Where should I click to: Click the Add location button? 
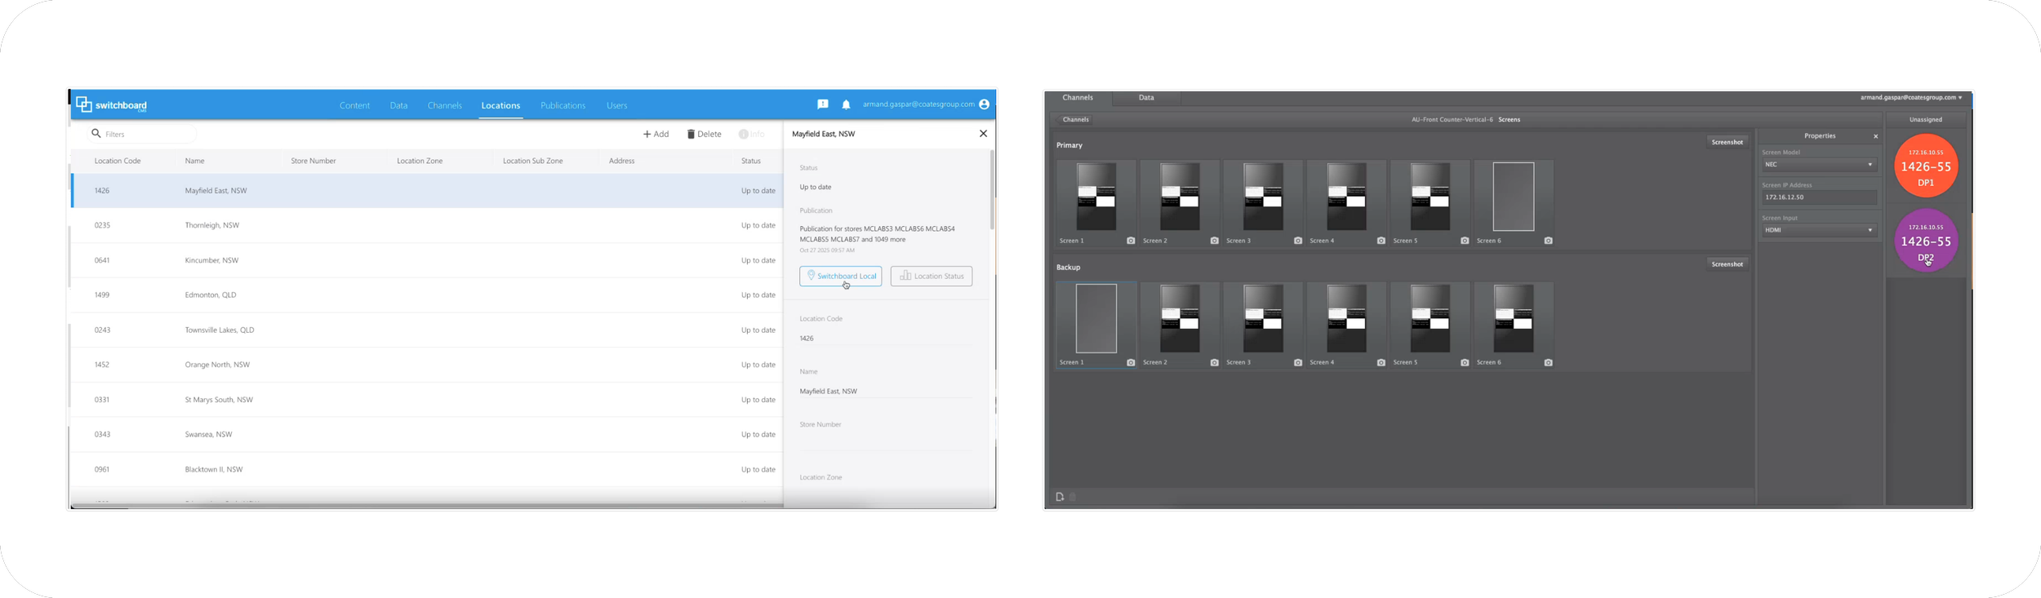pos(656,134)
